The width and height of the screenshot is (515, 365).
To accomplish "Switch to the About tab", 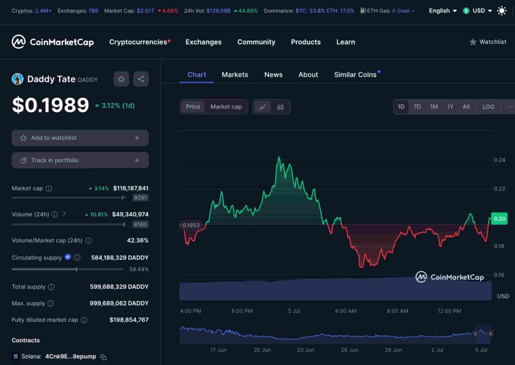I will (308, 75).
